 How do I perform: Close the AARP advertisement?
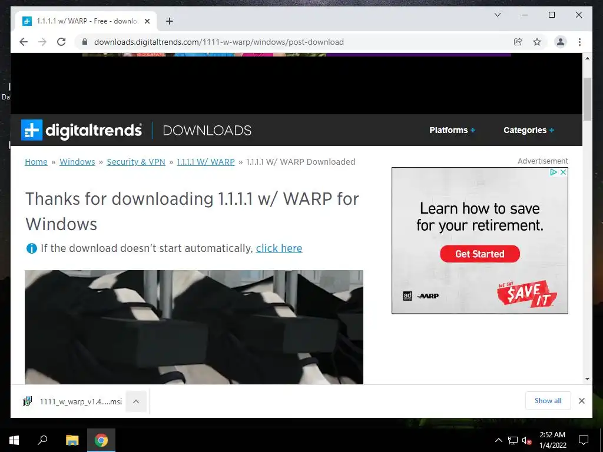click(563, 172)
